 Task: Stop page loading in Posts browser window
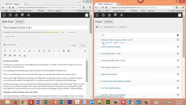pyautogui.click(x=103, y=7)
